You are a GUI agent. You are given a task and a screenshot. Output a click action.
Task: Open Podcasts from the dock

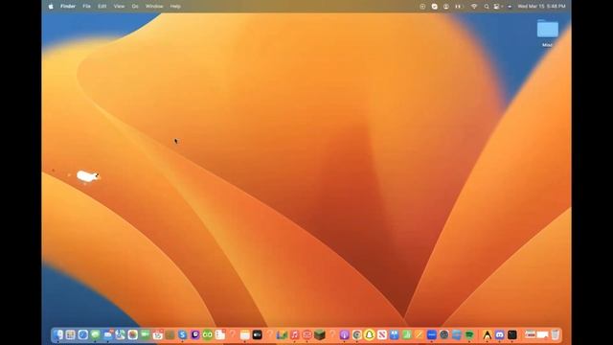pyautogui.click(x=345, y=334)
